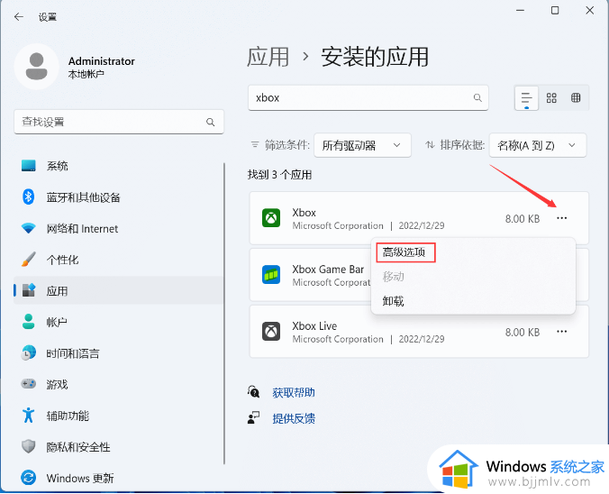The image size is (609, 494).
Task: Click the feedback person icon
Action: 254,417
